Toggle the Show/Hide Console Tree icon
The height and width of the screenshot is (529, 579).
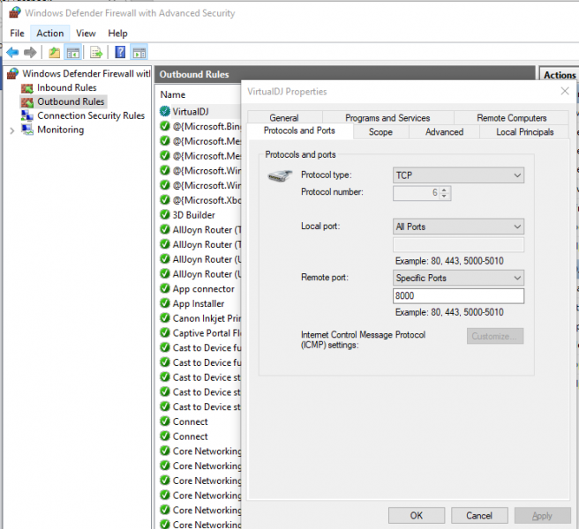pos(72,52)
